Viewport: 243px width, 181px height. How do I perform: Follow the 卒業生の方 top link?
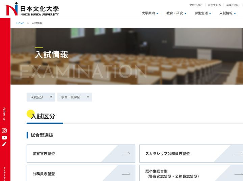pyautogui.click(x=233, y=5)
